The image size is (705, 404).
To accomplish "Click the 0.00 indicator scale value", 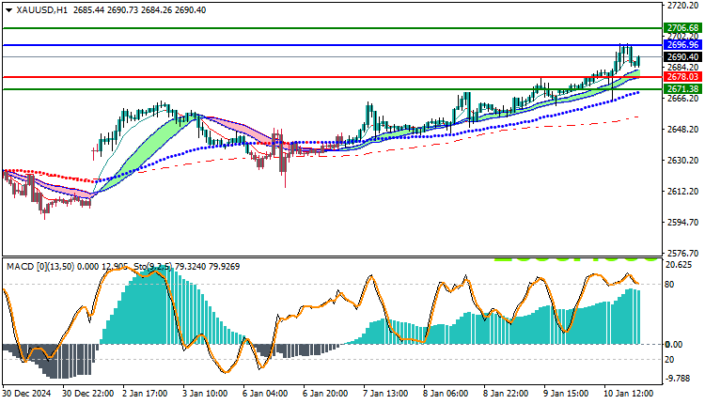I will 674,345.
